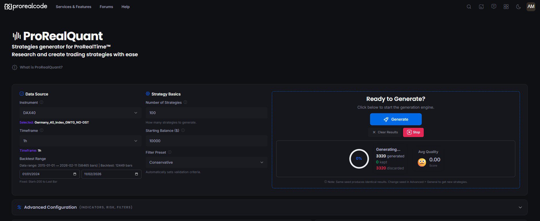Click the 'Fixed: Start+200 to Last Bar' text
The height and width of the screenshot is (221, 540).
[x=38, y=182]
